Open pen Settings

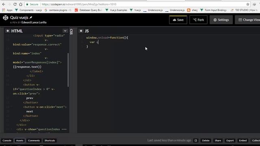point(221,20)
